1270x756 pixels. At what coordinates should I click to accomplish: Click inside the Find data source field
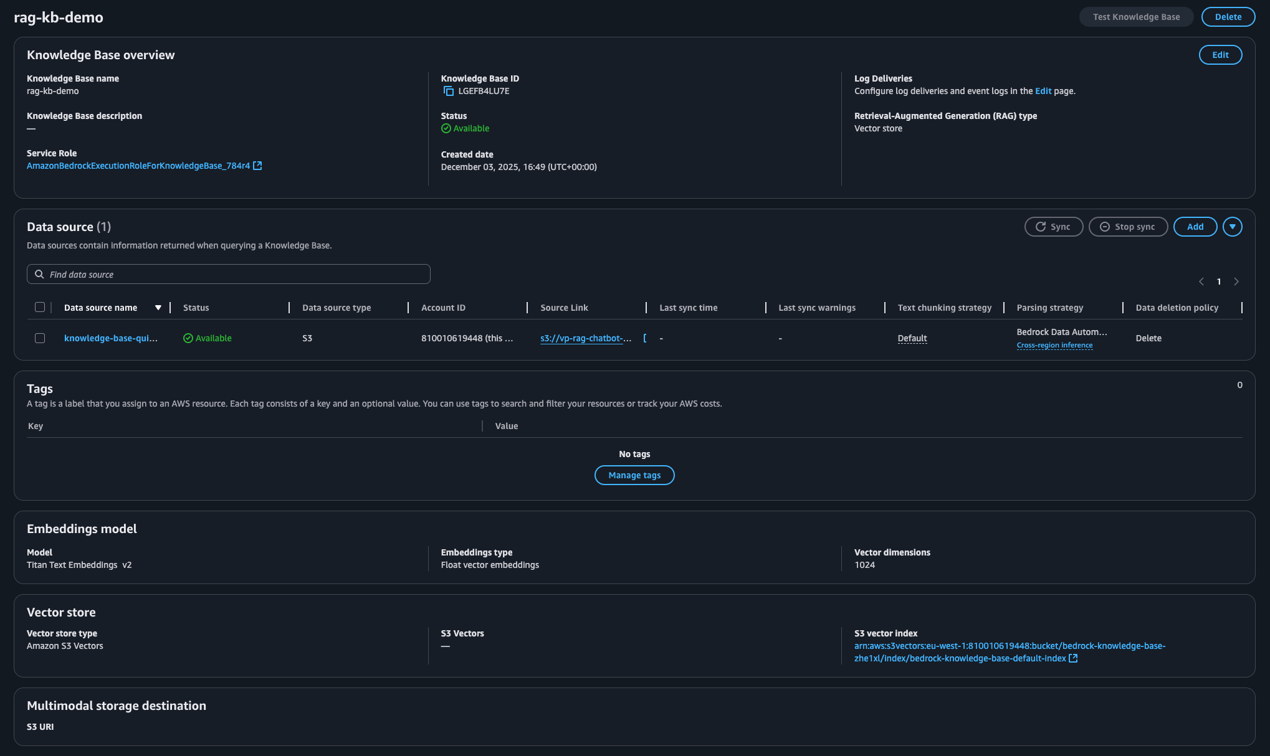point(187,274)
